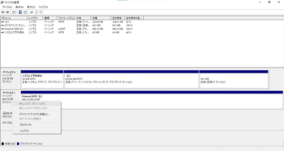This screenshot has height=151, width=284.
Task: Sort by 状態 column header
Action: 83,18
